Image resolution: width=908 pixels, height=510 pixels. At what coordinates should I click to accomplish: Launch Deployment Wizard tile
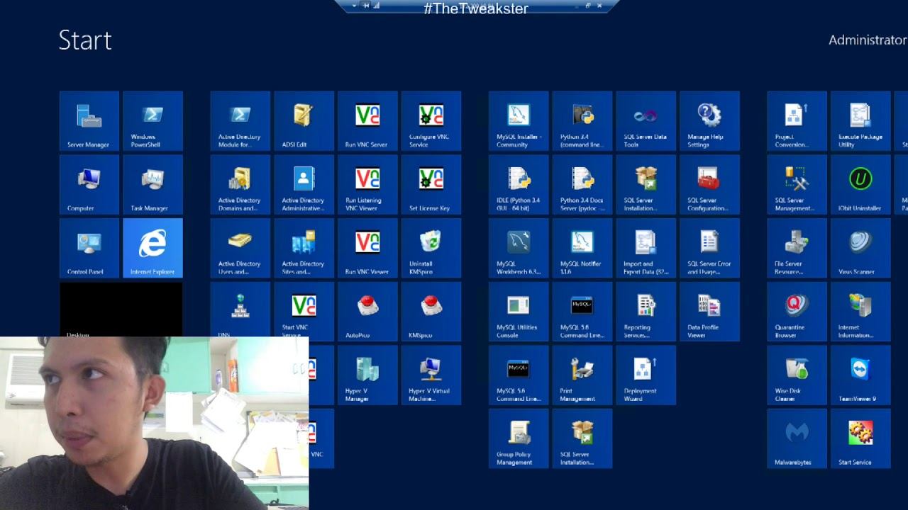[646, 375]
